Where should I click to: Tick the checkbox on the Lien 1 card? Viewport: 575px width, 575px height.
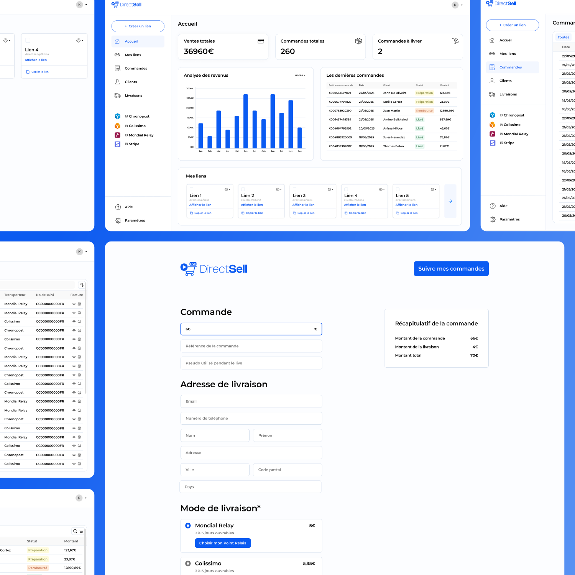(x=192, y=189)
